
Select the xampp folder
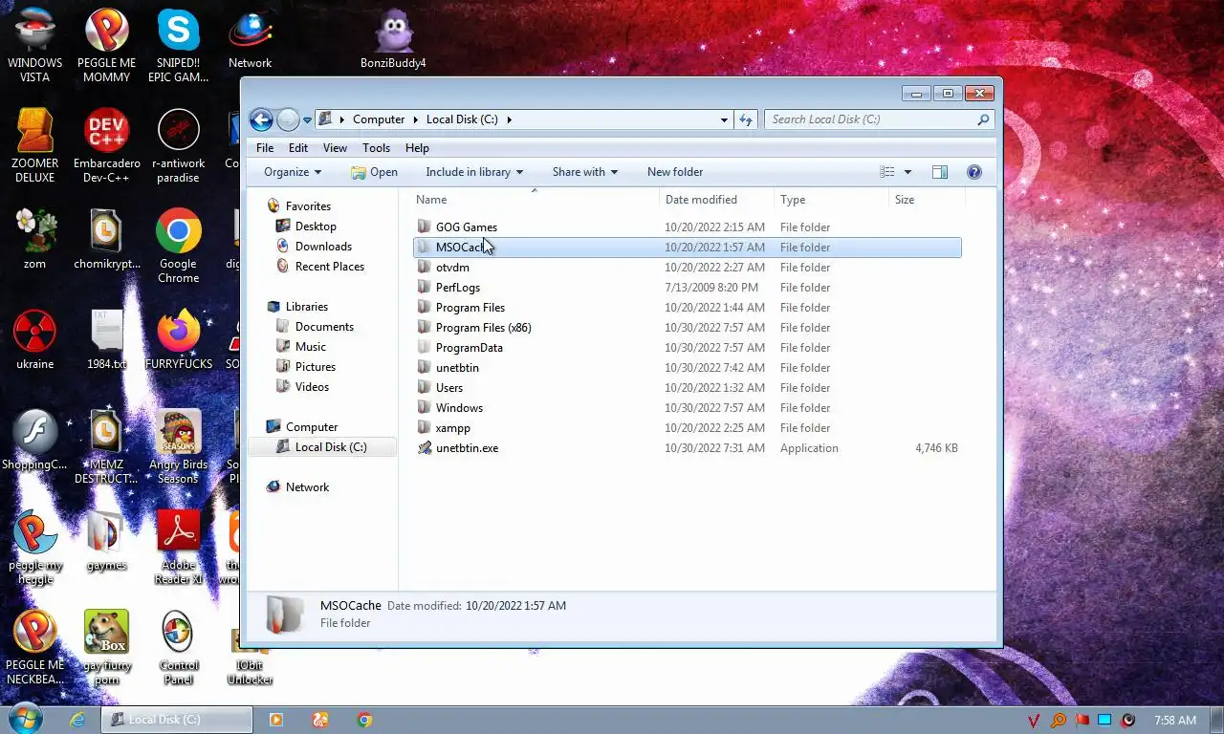687,428
